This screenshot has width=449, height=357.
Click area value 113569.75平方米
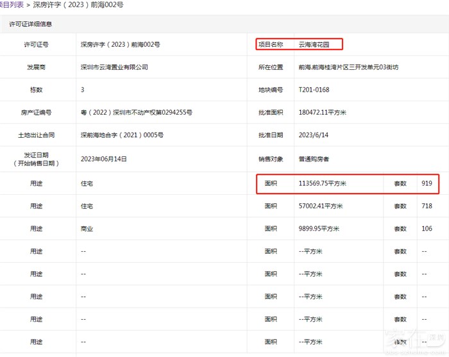click(x=323, y=183)
